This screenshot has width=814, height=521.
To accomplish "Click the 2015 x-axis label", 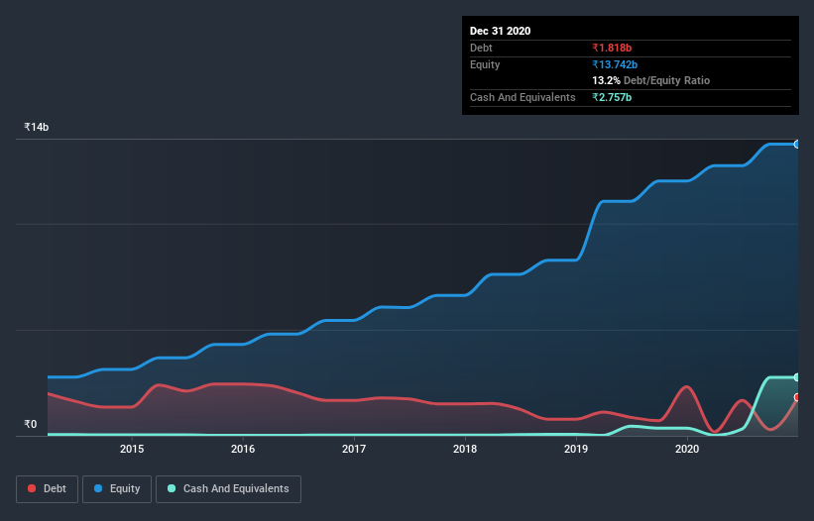I will (x=132, y=449).
